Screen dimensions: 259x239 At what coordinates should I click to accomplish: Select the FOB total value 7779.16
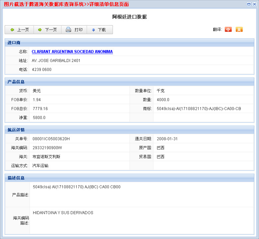40,108
